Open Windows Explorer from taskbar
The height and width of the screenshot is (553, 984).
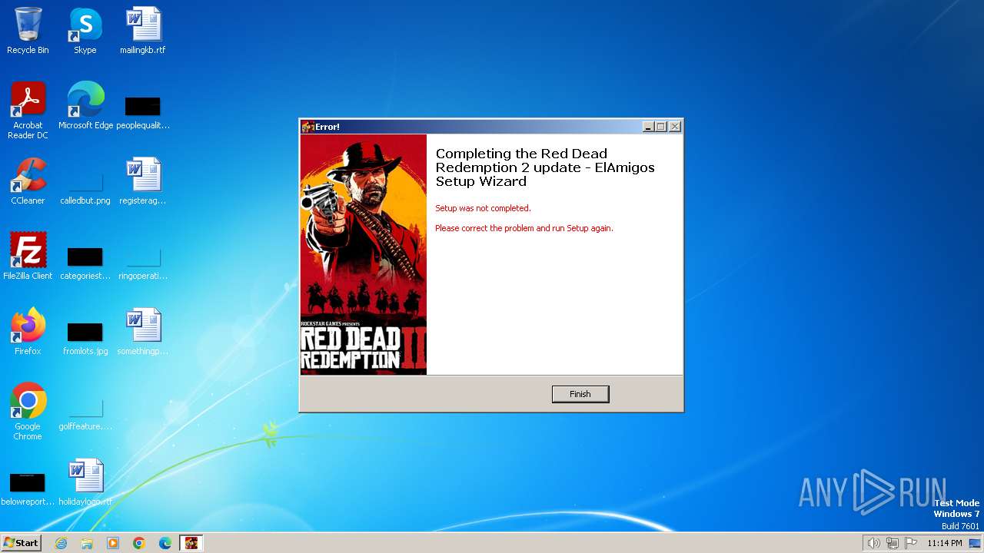click(87, 543)
